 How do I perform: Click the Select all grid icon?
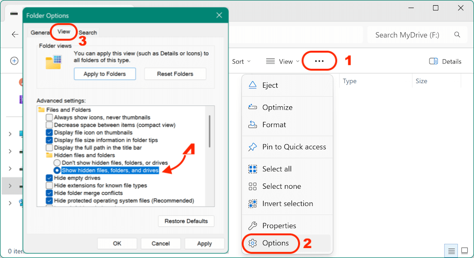click(253, 169)
